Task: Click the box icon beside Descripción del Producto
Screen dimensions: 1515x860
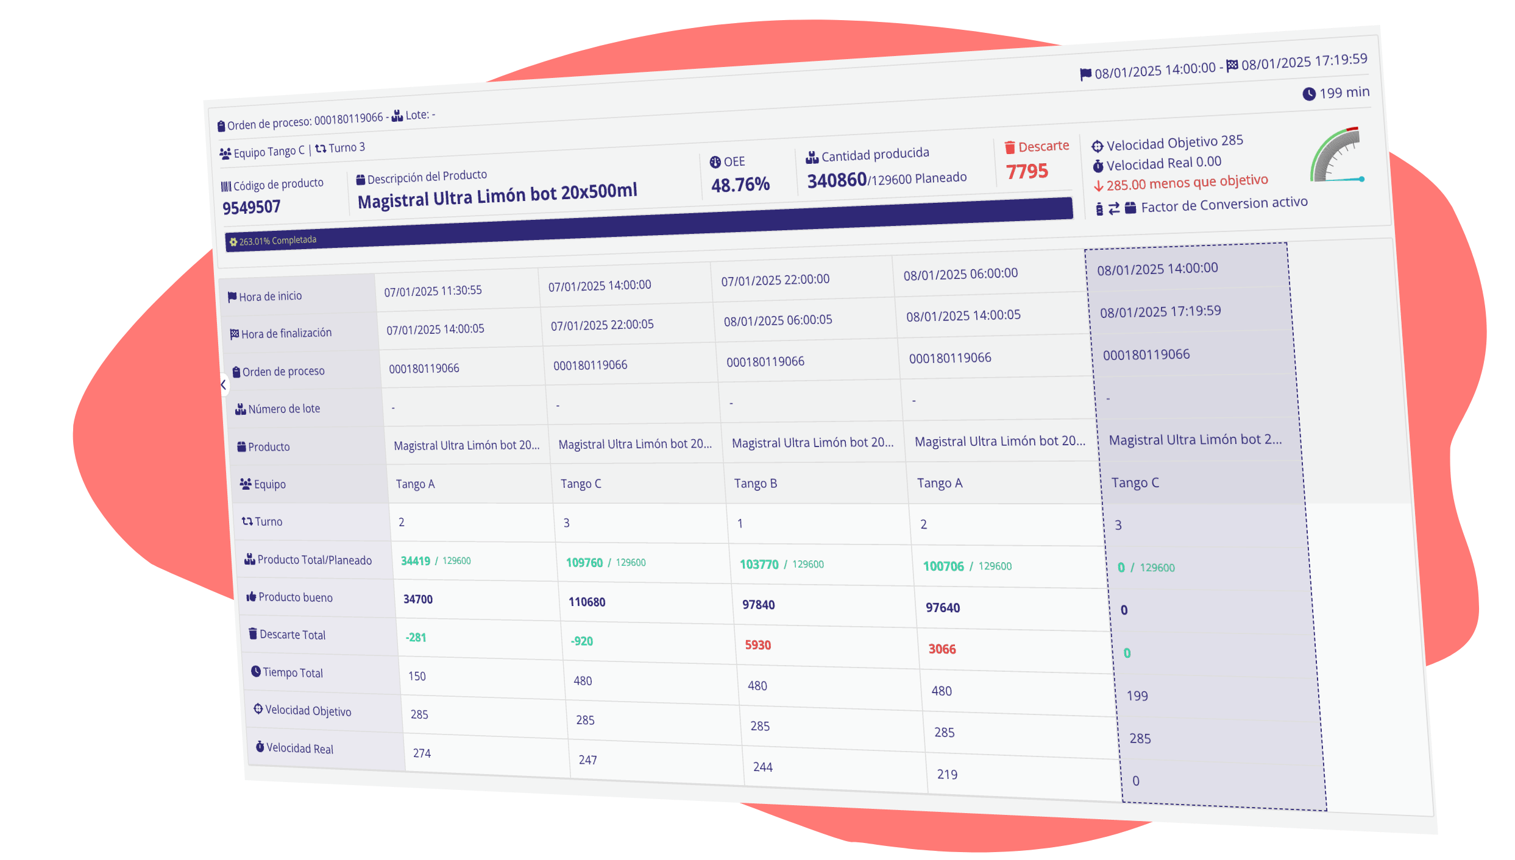Action: pyautogui.click(x=361, y=180)
